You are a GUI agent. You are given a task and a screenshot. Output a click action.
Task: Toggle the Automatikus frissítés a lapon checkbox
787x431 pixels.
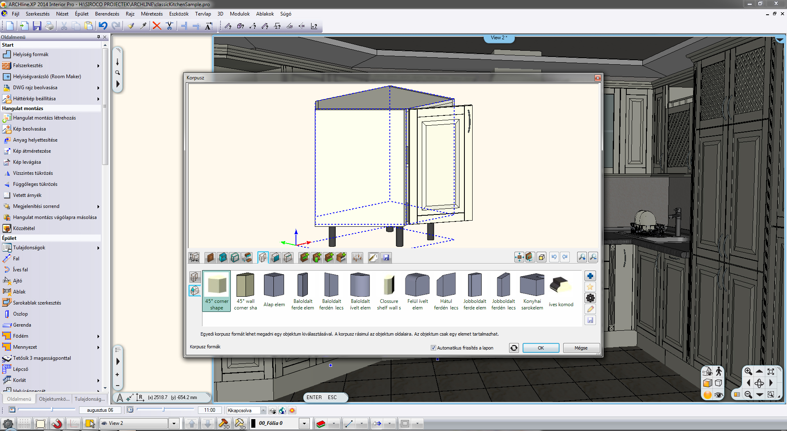coord(433,348)
